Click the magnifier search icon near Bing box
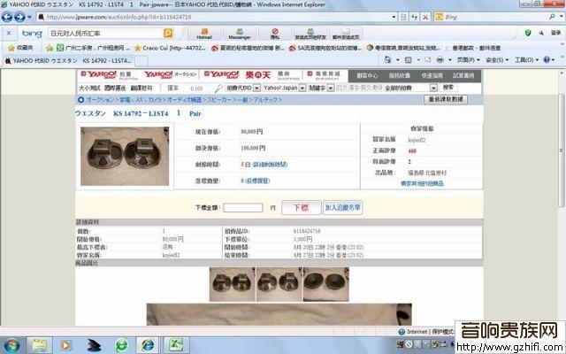The height and width of the screenshot is (354, 566). pyautogui.click(x=552, y=17)
